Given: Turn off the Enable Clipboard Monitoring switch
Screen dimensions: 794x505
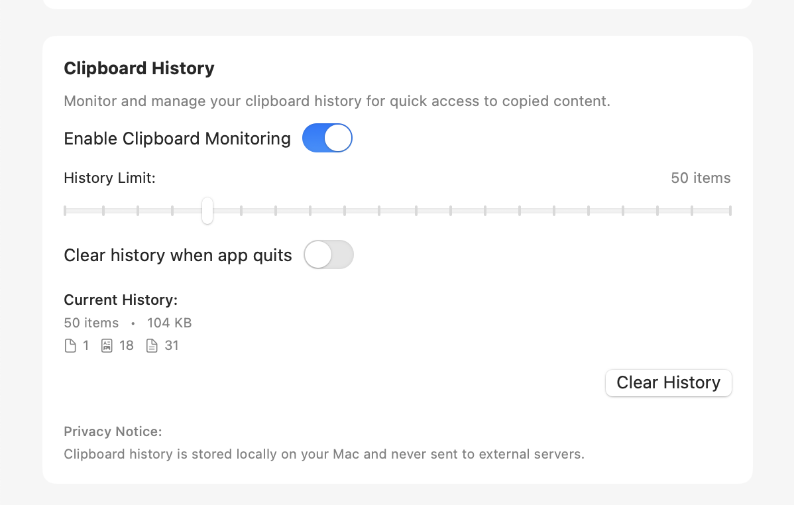Looking at the screenshot, I should pyautogui.click(x=327, y=139).
